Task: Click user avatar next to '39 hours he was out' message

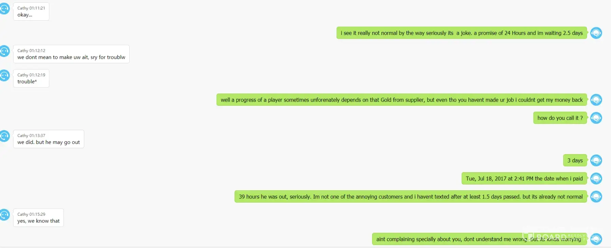Action: tap(596, 197)
